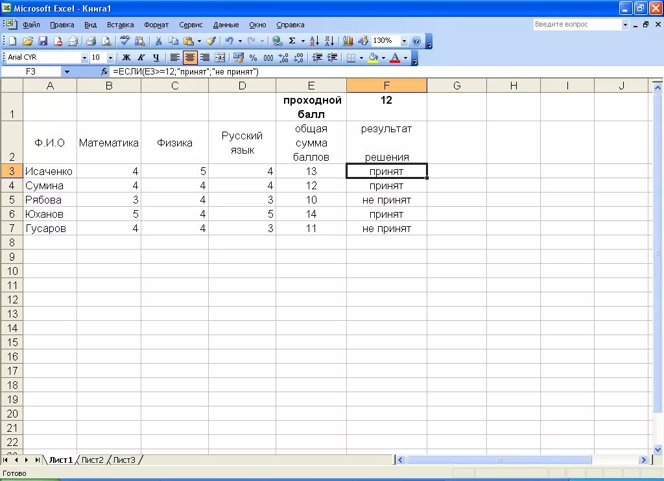The width and height of the screenshot is (664, 481).
Task: Click the Paste clipboard icon
Action: tap(189, 41)
